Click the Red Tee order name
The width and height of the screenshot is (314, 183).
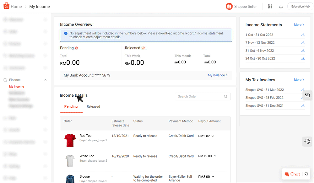pyautogui.click(x=85, y=136)
